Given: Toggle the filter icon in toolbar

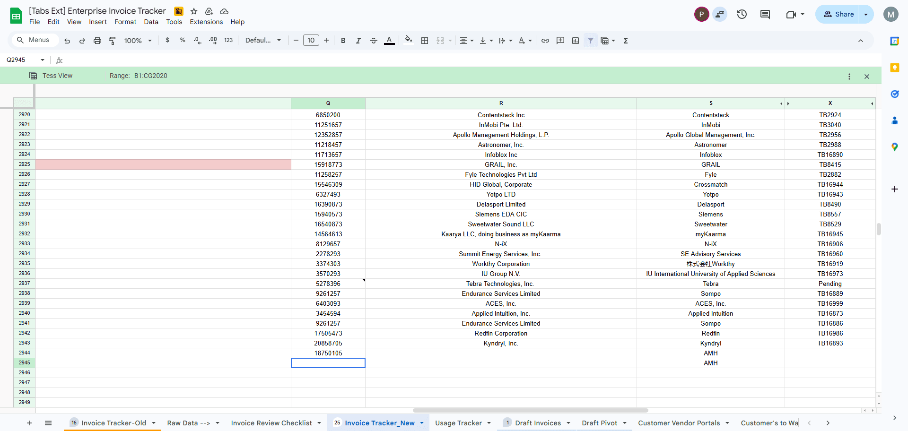Looking at the screenshot, I should 591,41.
